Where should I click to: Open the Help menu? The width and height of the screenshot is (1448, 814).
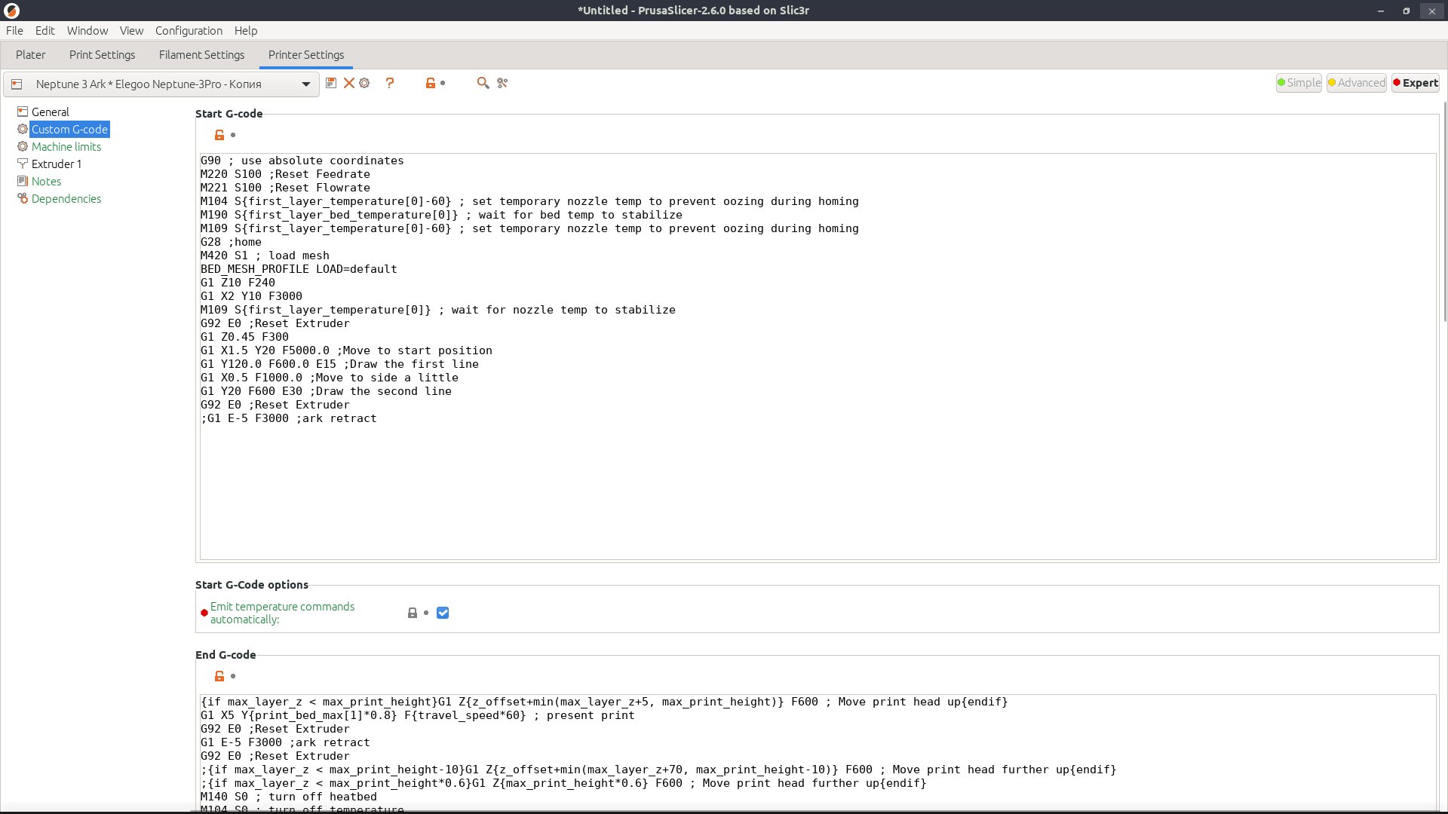click(x=246, y=30)
